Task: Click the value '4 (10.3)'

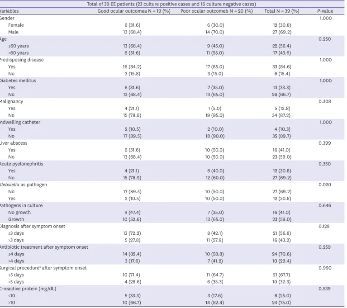Action: click(x=282, y=129)
